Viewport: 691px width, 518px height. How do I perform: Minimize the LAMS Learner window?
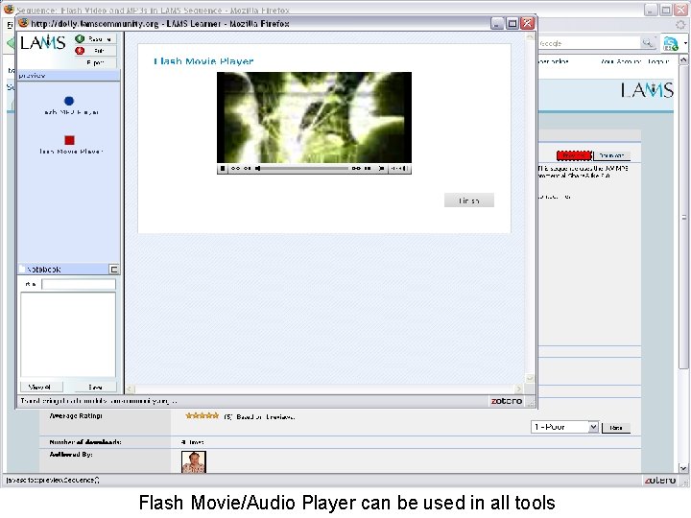[x=497, y=23]
